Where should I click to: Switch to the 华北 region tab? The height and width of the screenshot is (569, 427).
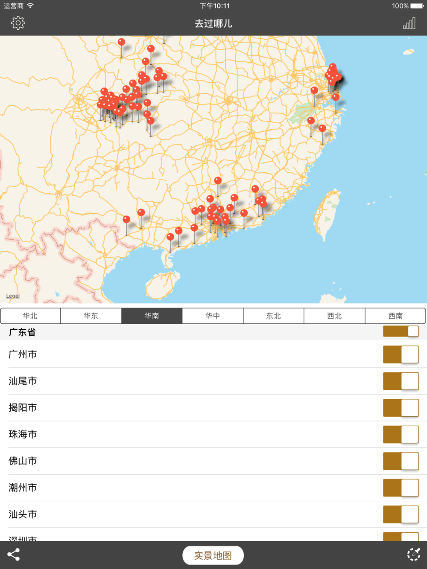click(30, 316)
